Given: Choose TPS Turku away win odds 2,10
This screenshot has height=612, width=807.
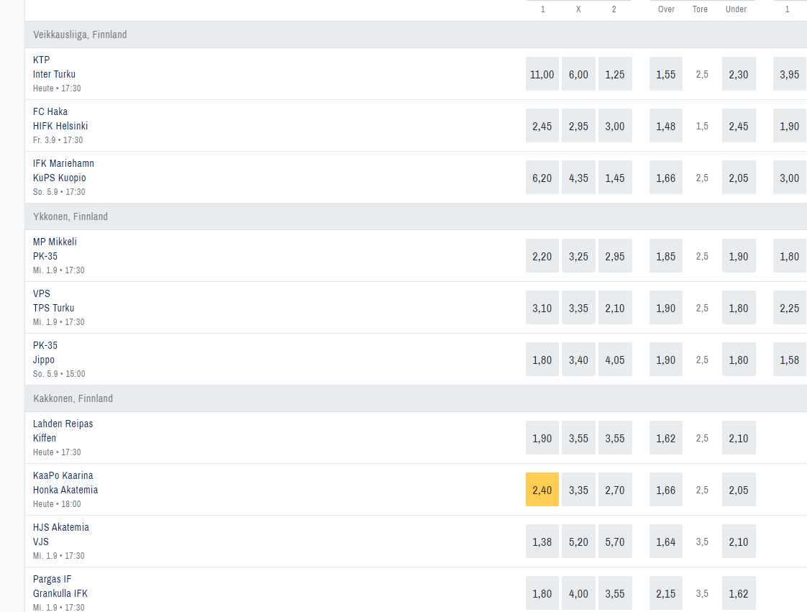Looking at the screenshot, I should coord(615,308).
